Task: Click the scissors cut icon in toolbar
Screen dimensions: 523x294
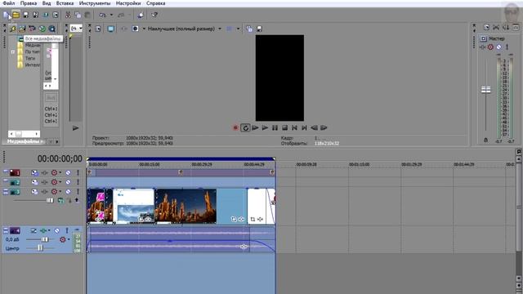Action: 68,15
